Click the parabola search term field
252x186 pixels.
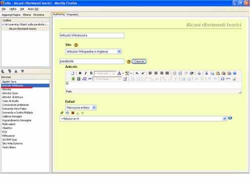pyautogui.click(x=92, y=61)
